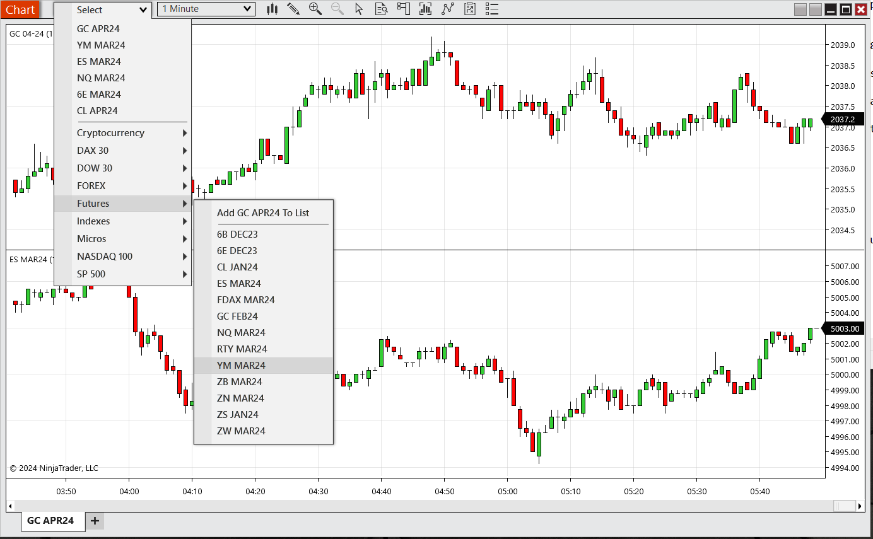Image resolution: width=873 pixels, height=539 pixels.
Task: Click the horizontal scrollbar right arrow
Action: pyautogui.click(x=860, y=506)
